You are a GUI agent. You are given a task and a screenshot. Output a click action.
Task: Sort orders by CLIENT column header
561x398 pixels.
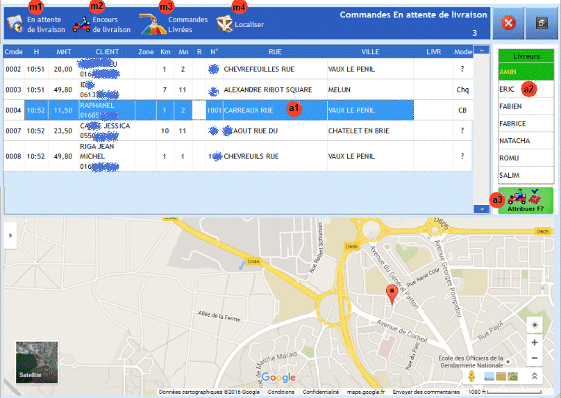coord(107,51)
